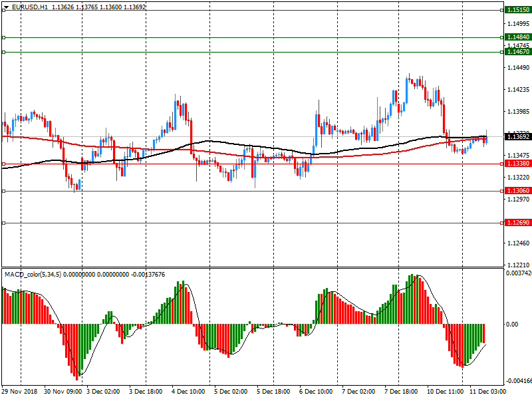This screenshot has width=532, height=399.
Task: Click the 11 Dec 03:00 time label
Action: tap(488, 392)
